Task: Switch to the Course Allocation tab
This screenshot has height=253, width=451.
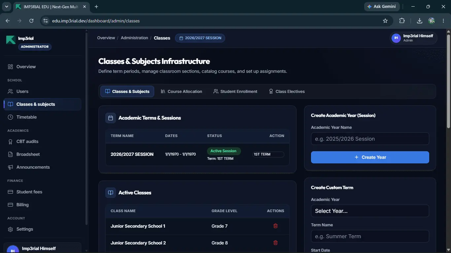Action: [x=181, y=92]
